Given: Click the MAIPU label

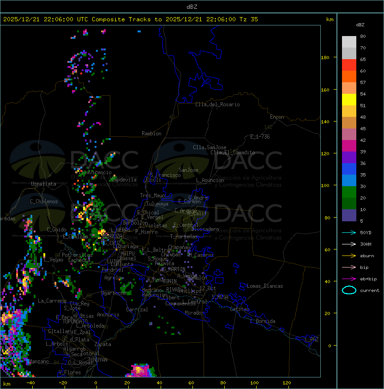Looking at the screenshot, I should tap(127, 254).
